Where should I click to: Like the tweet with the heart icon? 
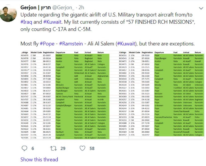point(82,148)
